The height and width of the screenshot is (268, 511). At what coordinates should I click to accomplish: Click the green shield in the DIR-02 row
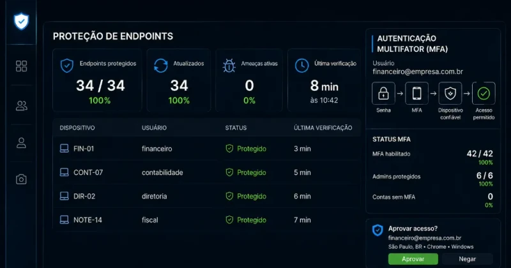point(229,196)
